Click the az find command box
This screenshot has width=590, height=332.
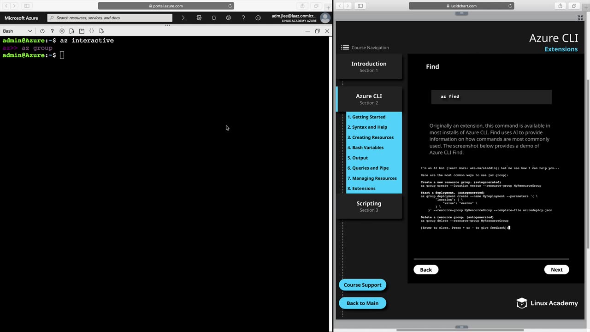[491, 97]
